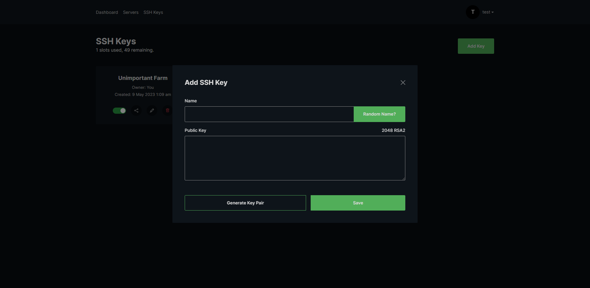Click the Generate Key Pair button

click(x=245, y=203)
